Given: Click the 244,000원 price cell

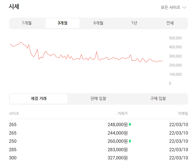Looking at the screenshot, I should [118, 133].
